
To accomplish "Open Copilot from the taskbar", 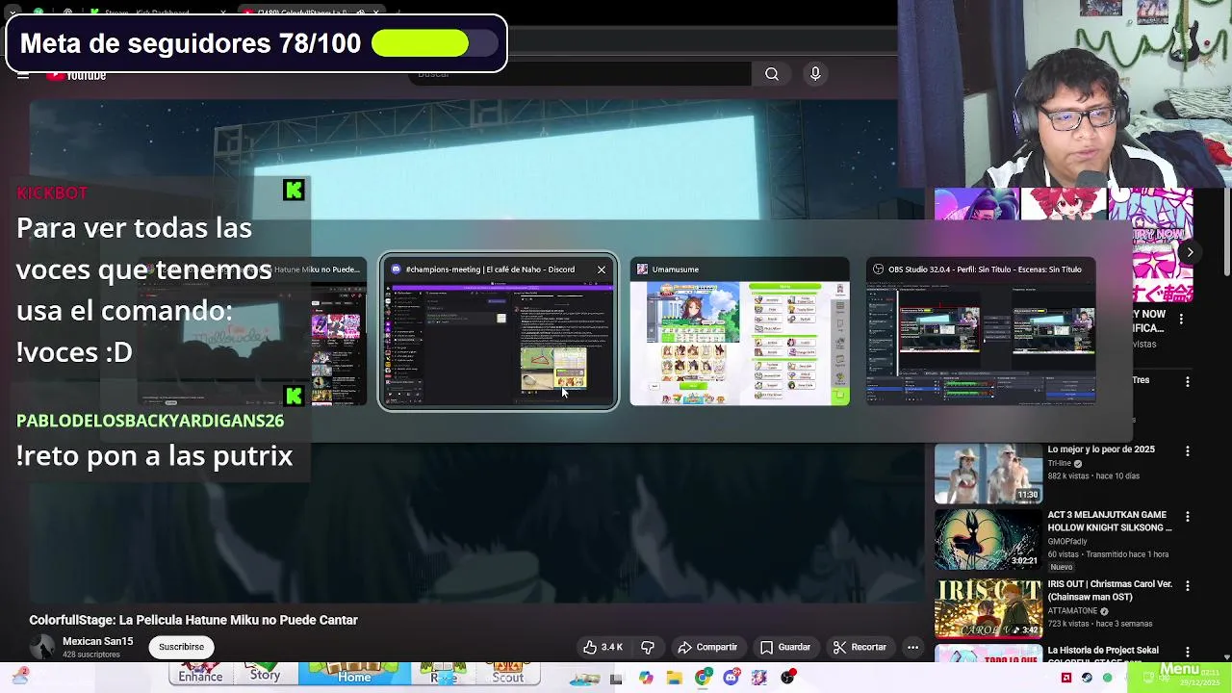I will (645, 678).
